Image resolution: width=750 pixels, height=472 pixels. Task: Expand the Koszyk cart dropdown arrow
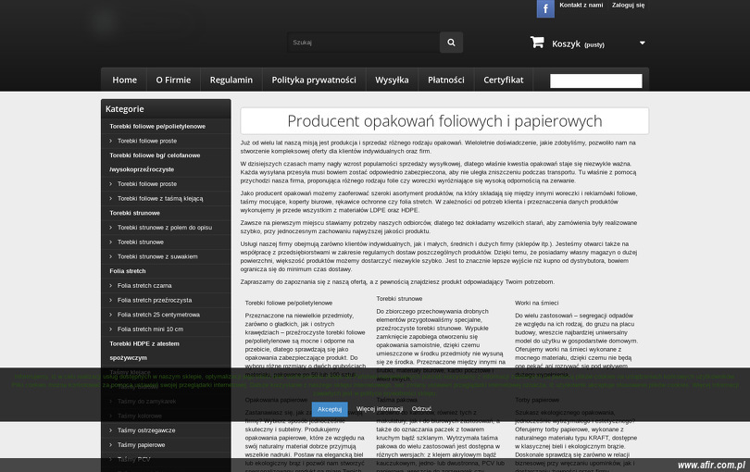click(x=643, y=43)
